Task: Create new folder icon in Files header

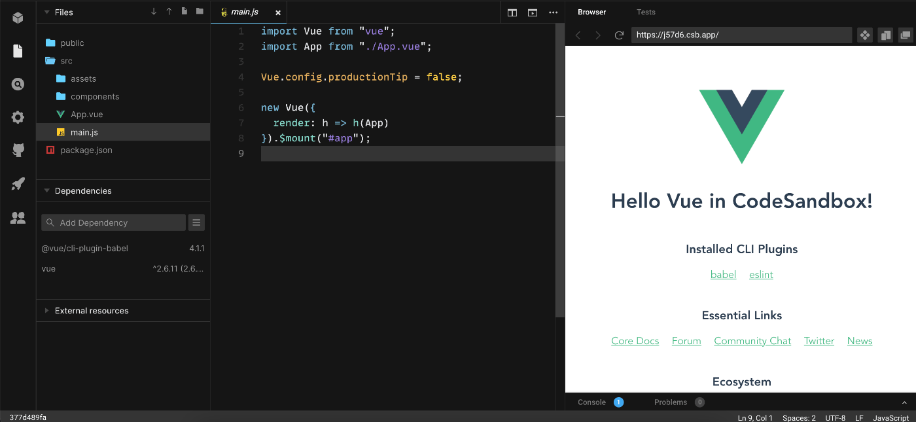Action: (x=200, y=12)
